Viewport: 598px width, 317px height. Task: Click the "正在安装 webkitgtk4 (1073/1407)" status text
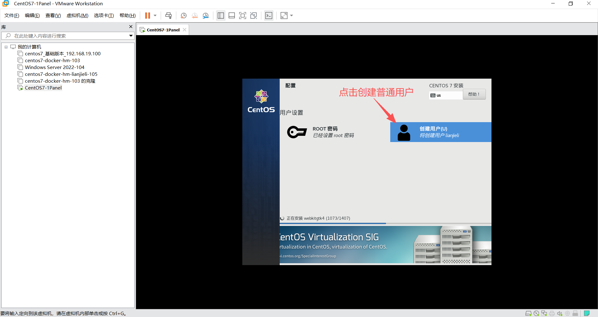[318, 218]
